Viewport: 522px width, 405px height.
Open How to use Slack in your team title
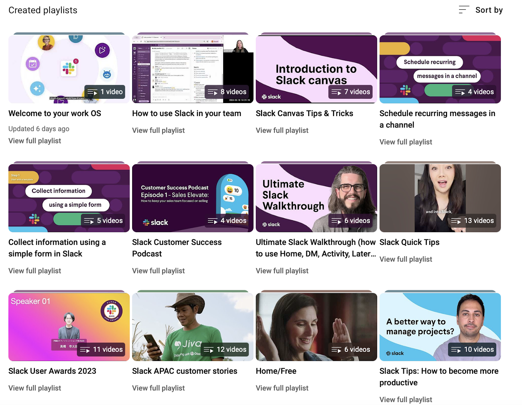[x=187, y=113]
